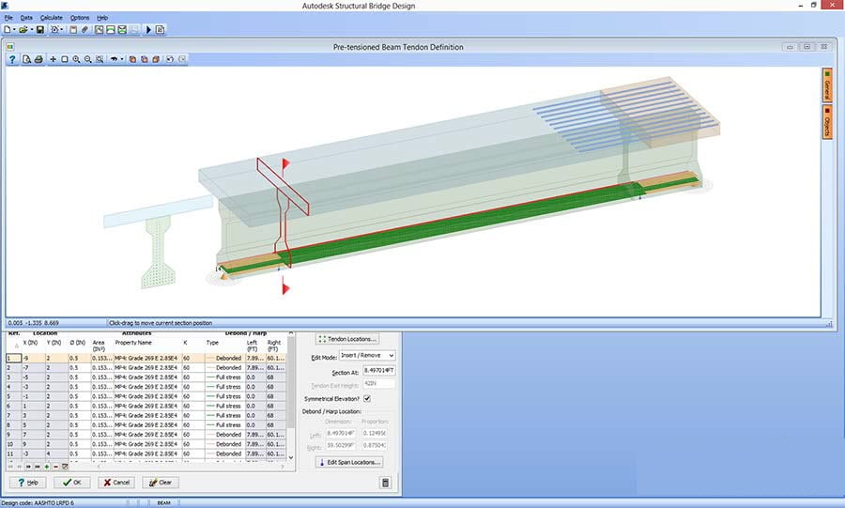Click the red remove row minus icon
Image resolution: width=845 pixels, height=508 pixels.
coord(55,467)
